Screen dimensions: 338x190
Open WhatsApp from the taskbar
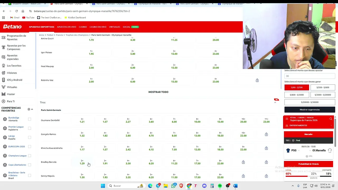173,186
